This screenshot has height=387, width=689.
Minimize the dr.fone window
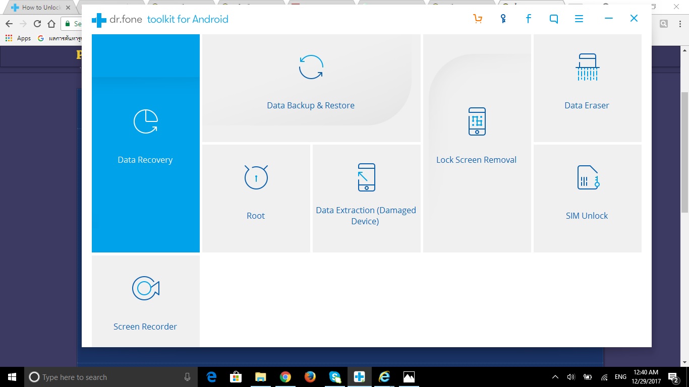point(609,19)
